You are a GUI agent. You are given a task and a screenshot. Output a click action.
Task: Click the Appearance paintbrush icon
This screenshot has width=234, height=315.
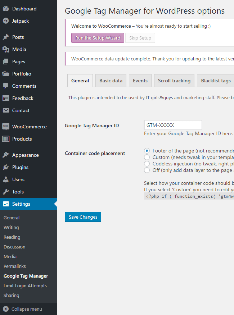point(6,155)
